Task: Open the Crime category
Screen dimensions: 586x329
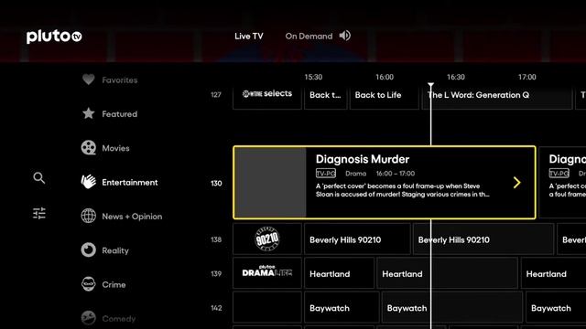Action: (114, 284)
